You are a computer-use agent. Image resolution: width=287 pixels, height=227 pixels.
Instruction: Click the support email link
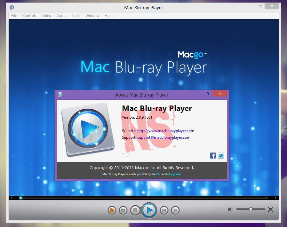164,137
